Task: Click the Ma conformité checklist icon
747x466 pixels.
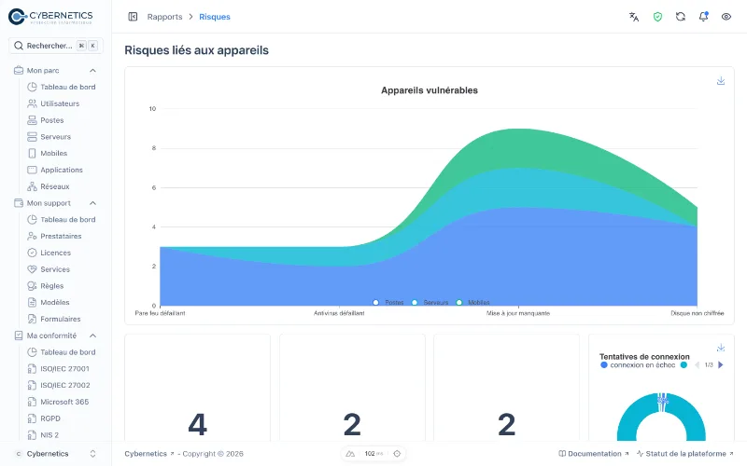Action: coord(19,336)
